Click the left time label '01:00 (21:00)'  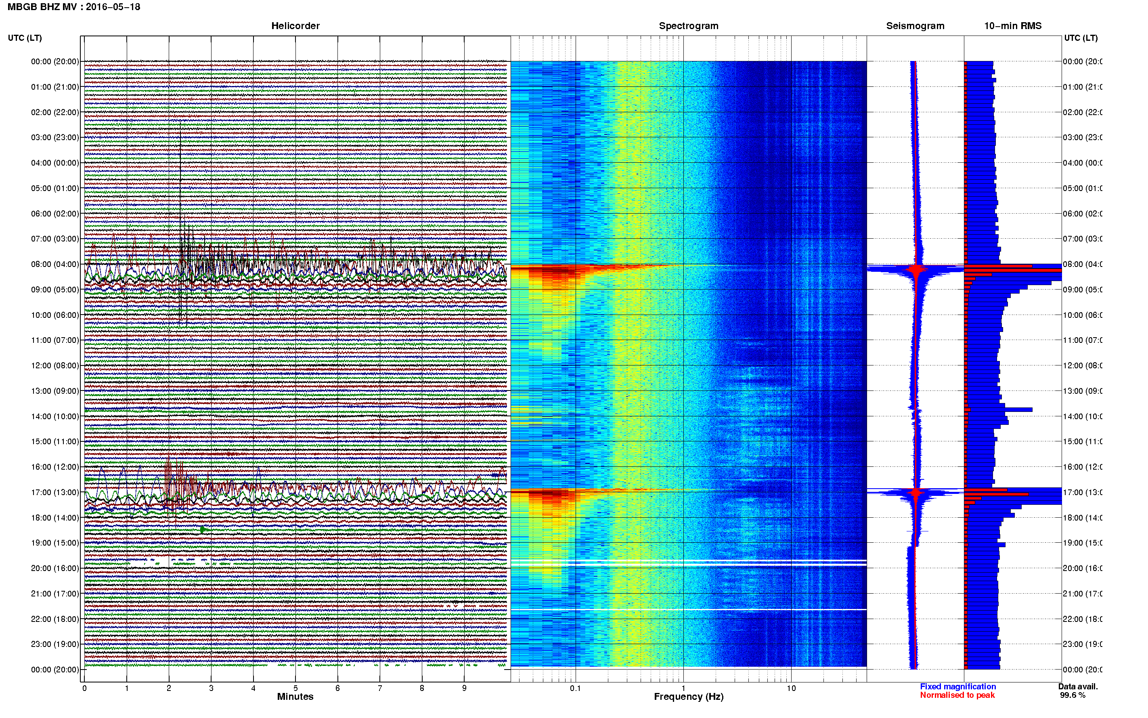click(55, 87)
